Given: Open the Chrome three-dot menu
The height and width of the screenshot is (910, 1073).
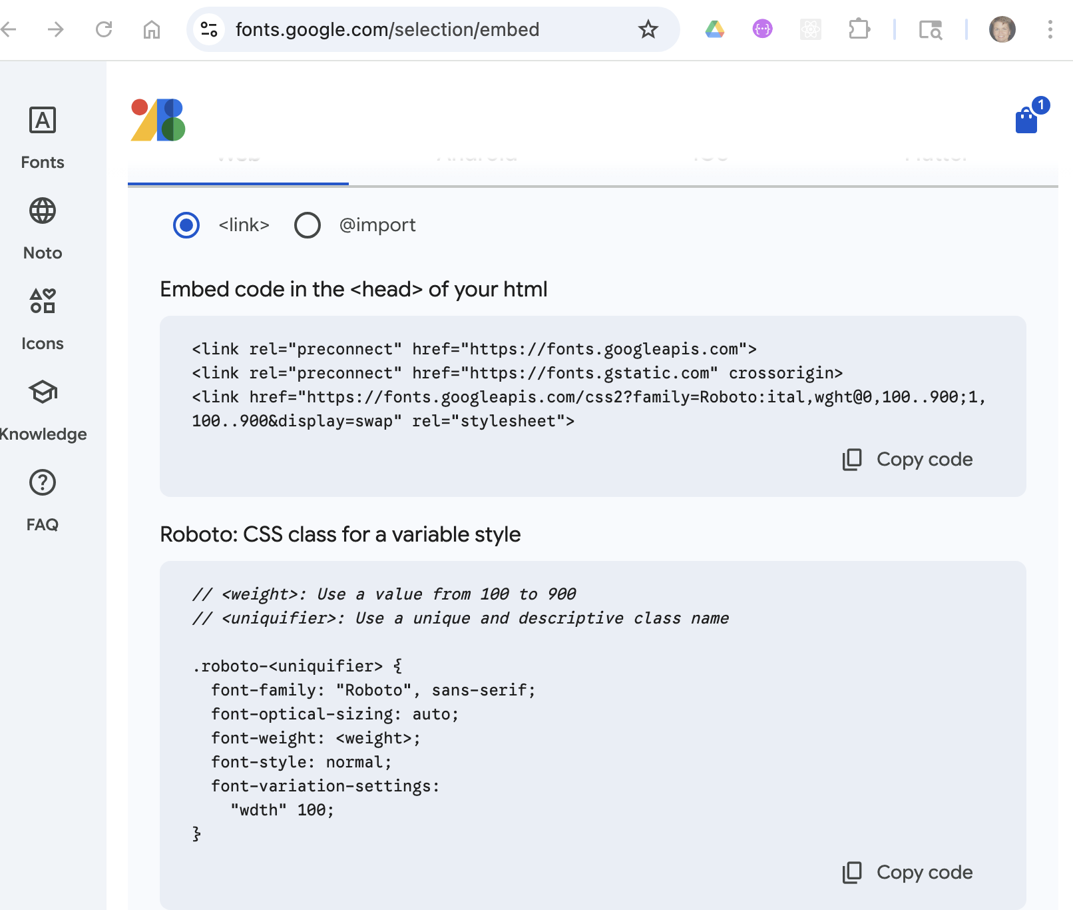Looking at the screenshot, I should [1050, 29].
